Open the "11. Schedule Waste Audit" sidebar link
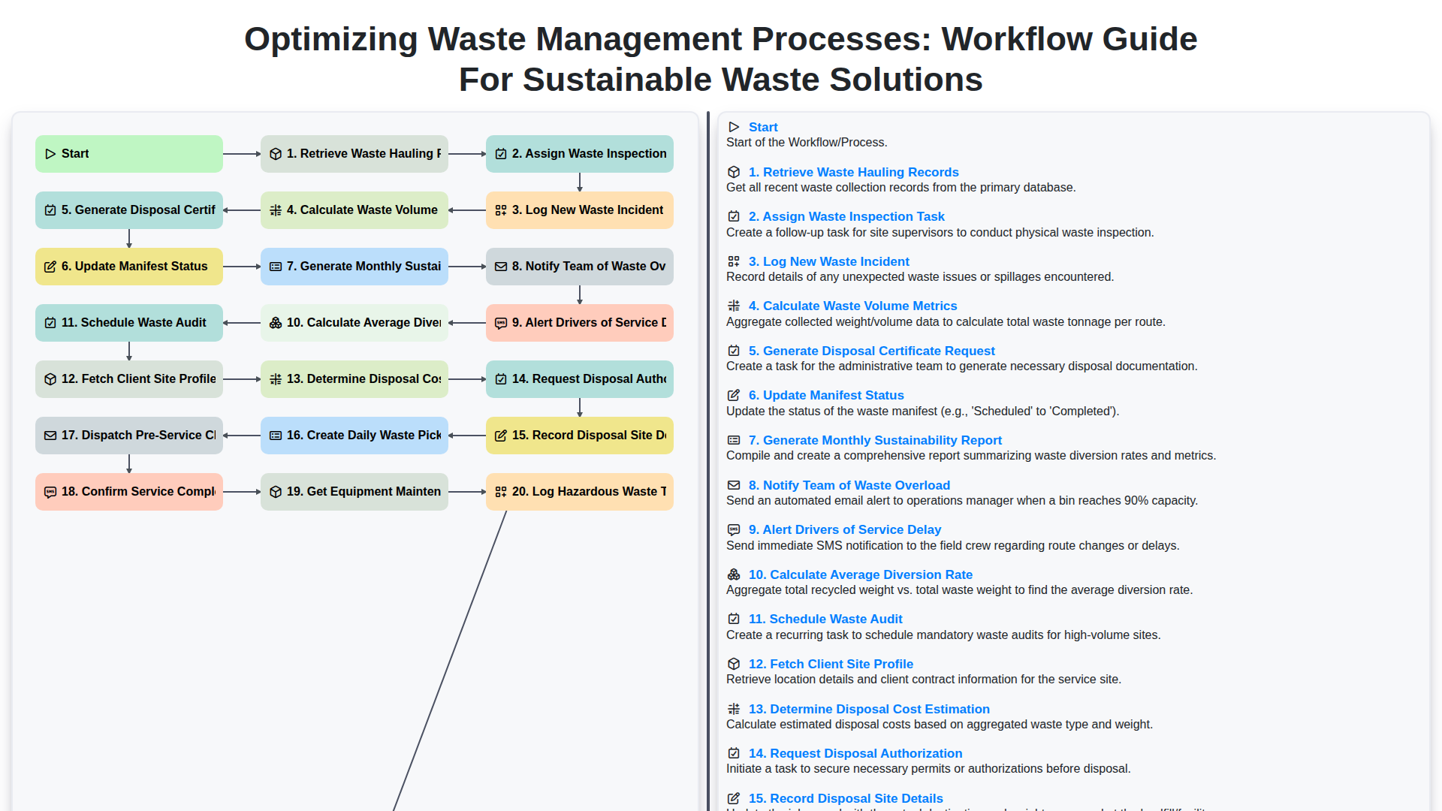 [x=825, y=619]
